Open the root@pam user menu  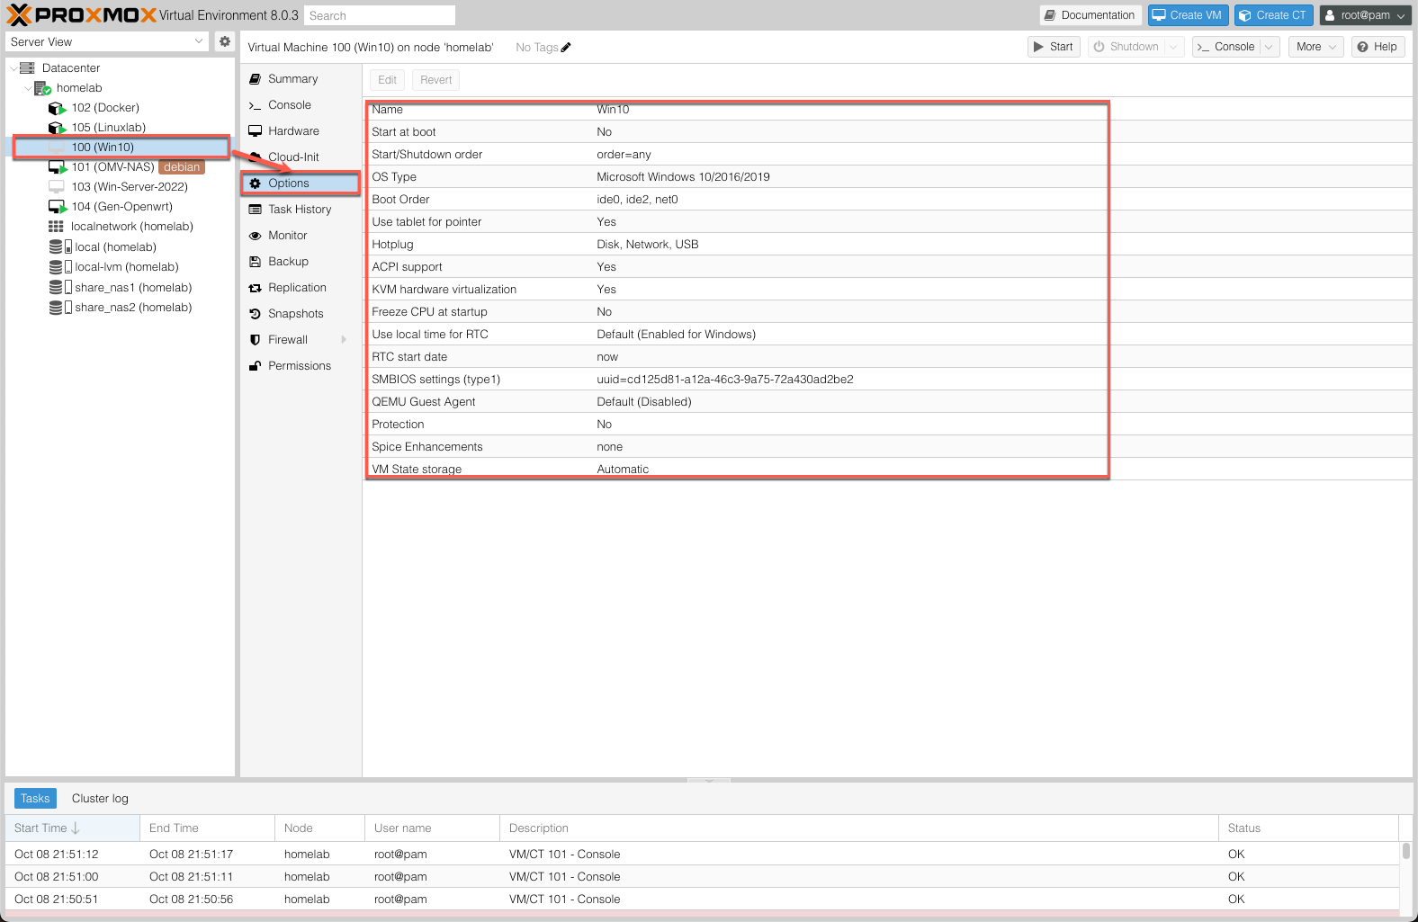click(x=1365, y=15)
